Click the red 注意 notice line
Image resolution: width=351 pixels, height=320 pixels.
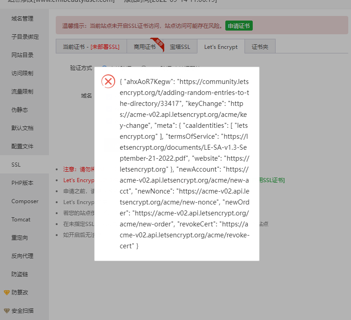pyautogui.click(x=79, y=169)
